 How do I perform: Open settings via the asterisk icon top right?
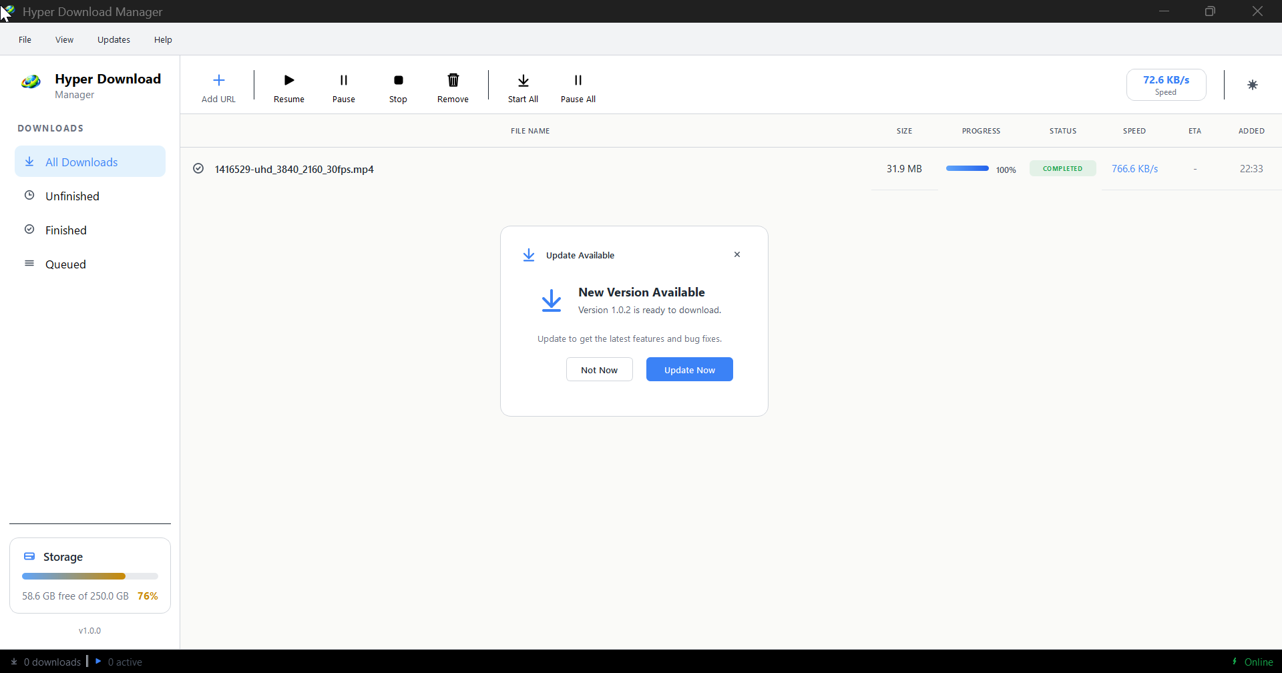click(1253, 85)
